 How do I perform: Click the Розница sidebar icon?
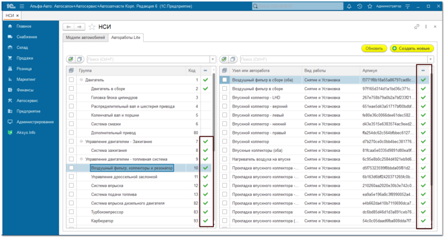tap(10, 69)
